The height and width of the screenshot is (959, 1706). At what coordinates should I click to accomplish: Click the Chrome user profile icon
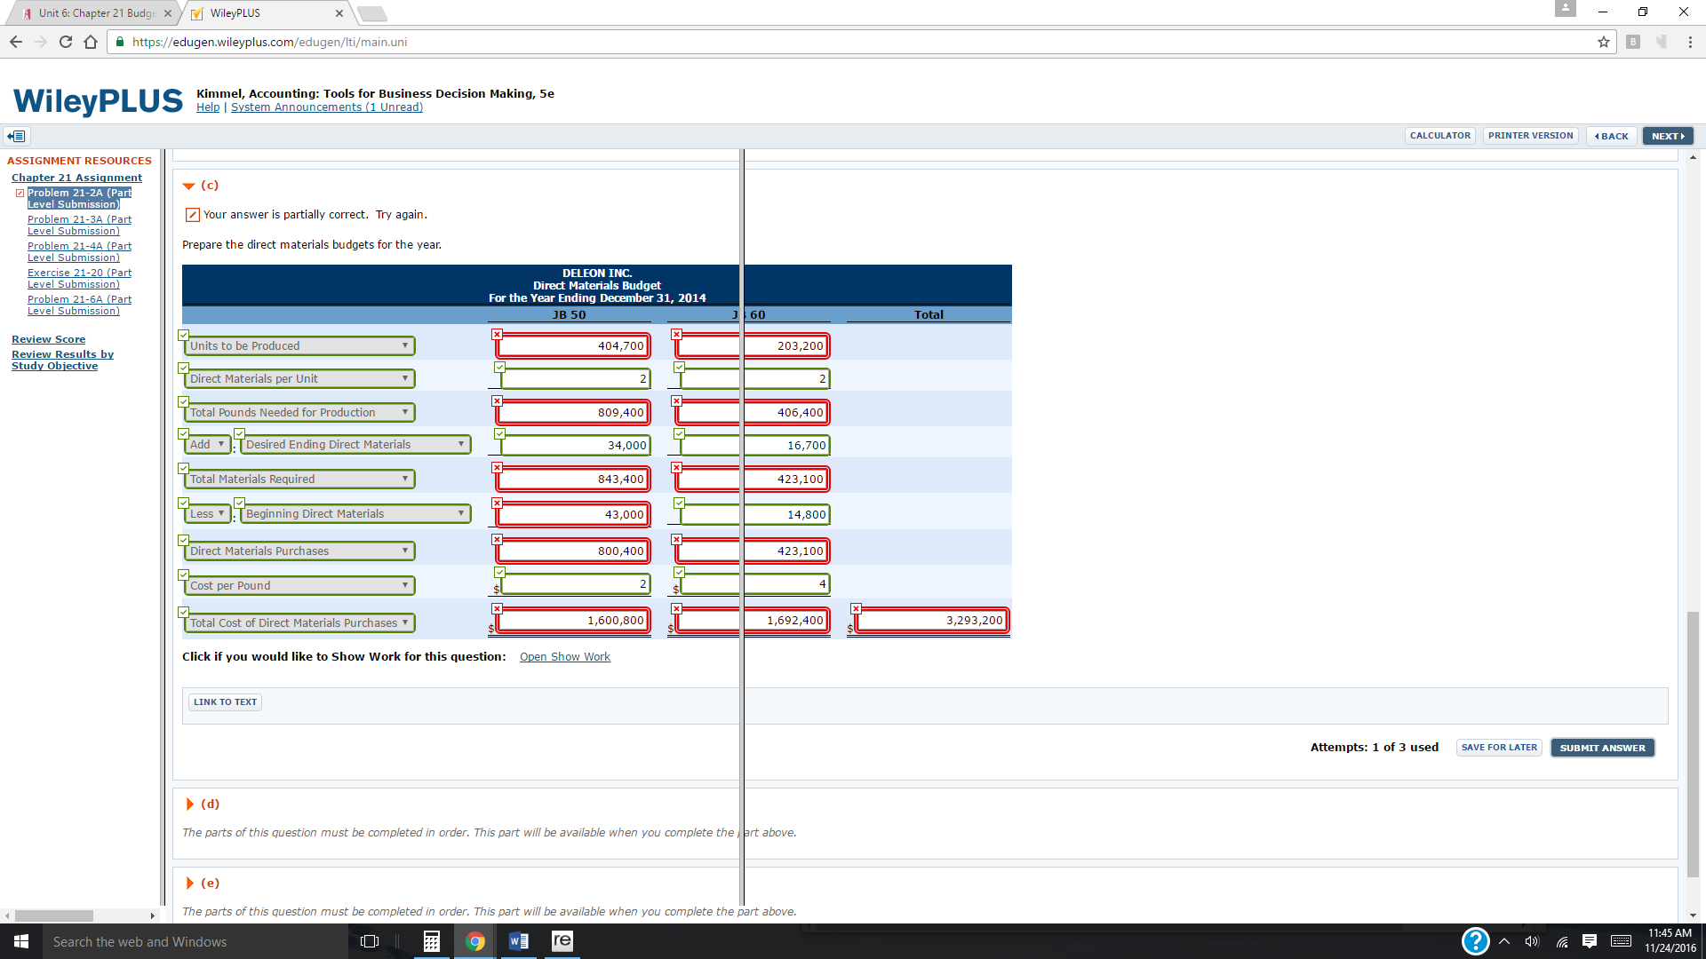coord(1566,9)
